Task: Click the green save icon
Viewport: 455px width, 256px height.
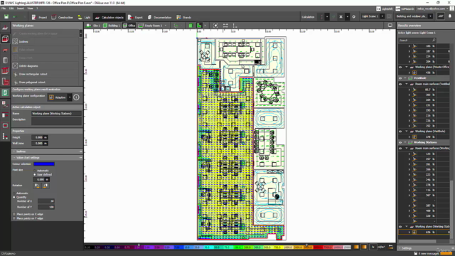Action: coord(6,17)
